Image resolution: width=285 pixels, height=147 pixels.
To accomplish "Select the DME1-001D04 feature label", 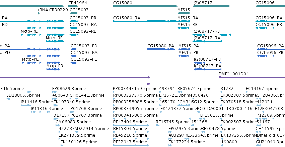I will tap(234, 74).
